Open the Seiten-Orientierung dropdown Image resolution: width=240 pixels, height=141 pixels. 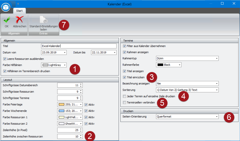point(217,117)
